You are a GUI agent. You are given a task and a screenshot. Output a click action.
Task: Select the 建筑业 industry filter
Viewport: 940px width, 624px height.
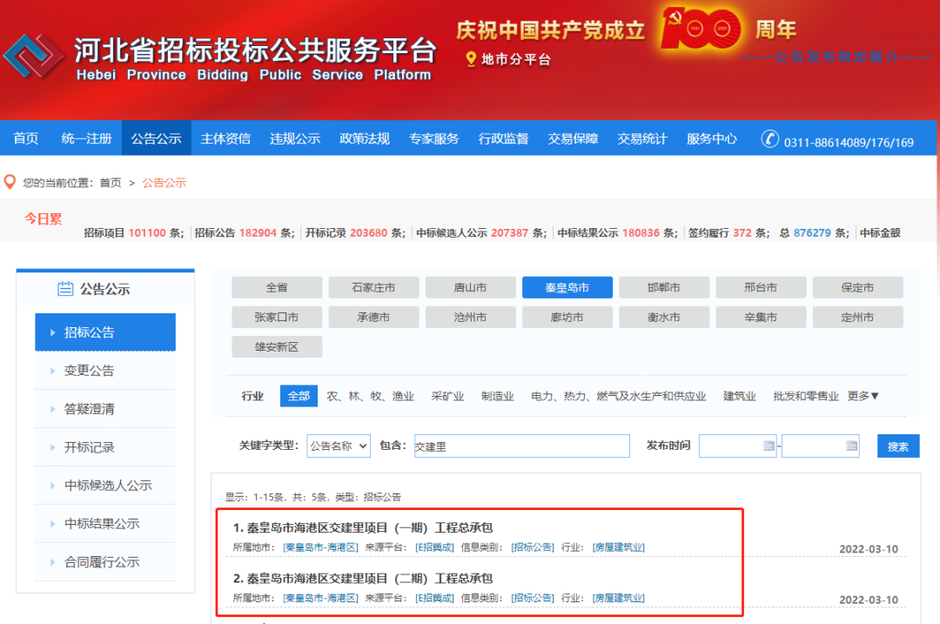(x=739, y=396)
